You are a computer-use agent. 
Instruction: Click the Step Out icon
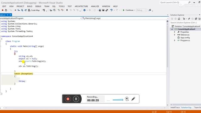pos(26,10)
